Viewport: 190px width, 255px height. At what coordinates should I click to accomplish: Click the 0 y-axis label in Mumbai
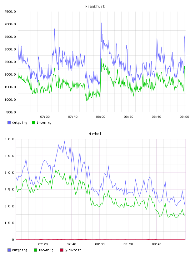click(x=13, y=240)
